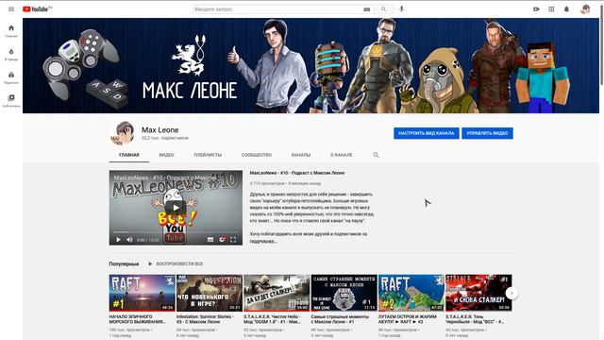Select the ГЛАВНАЯ tab
The width and height of the screenshot is (604, 340).
(129, 155)
